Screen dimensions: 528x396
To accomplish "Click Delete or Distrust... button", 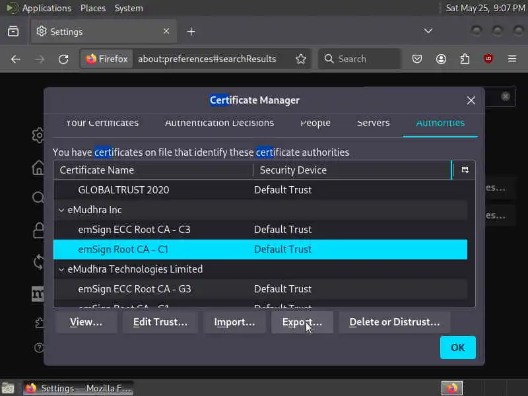I will pos(394,322).
